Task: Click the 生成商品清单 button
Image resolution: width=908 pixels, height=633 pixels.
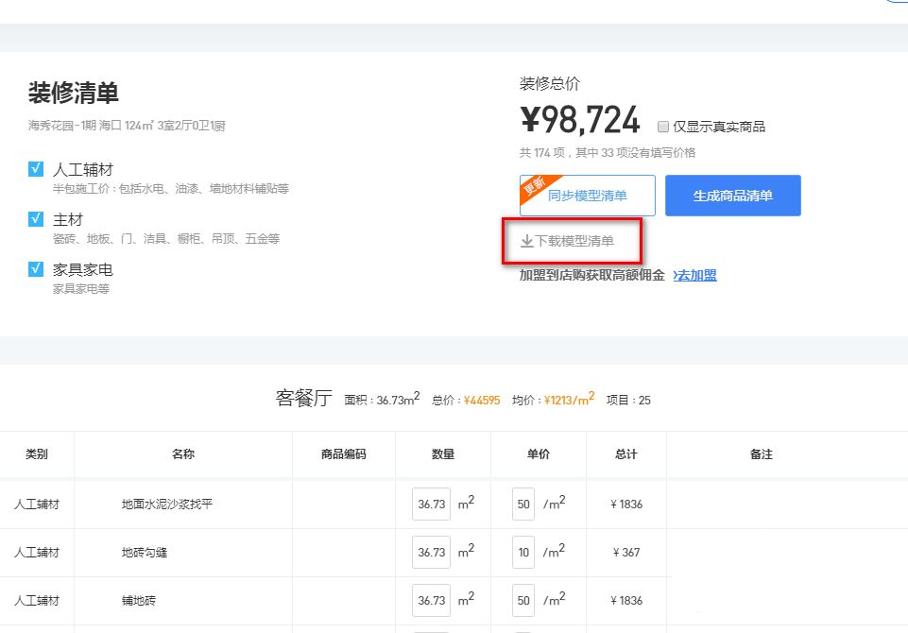Action: [732, 196]
